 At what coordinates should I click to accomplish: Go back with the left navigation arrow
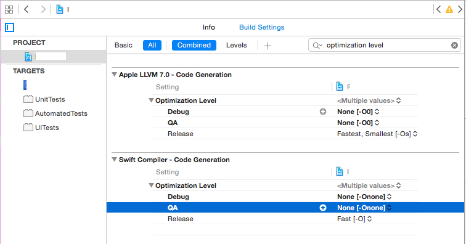point(27,9)
